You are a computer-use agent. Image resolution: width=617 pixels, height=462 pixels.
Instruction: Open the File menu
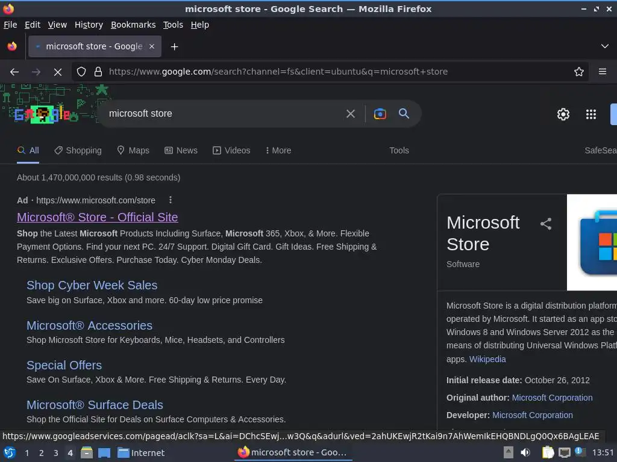pos(10,25)
